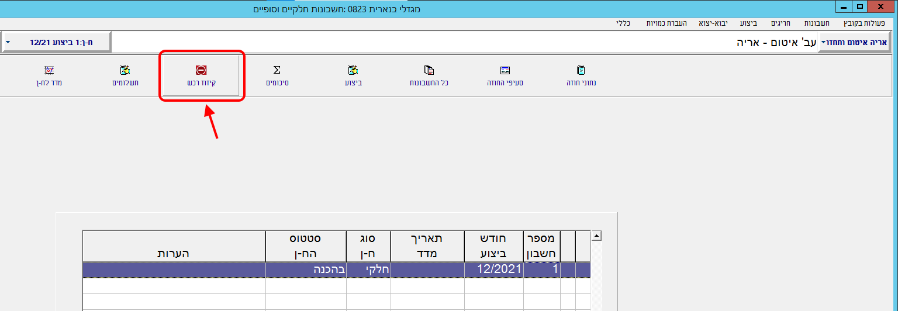This screenshot has height=311, width=898.
Task: Click the סיכומים sigma summary icon
Action: tap(277, 71)
